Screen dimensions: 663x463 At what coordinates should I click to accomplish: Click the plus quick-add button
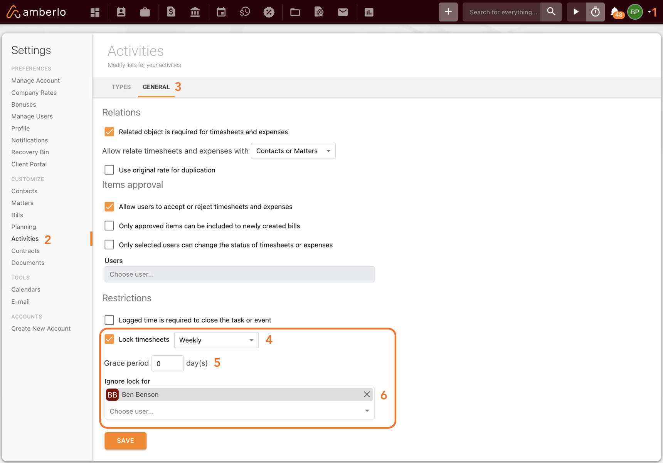[x=448, y=12]
